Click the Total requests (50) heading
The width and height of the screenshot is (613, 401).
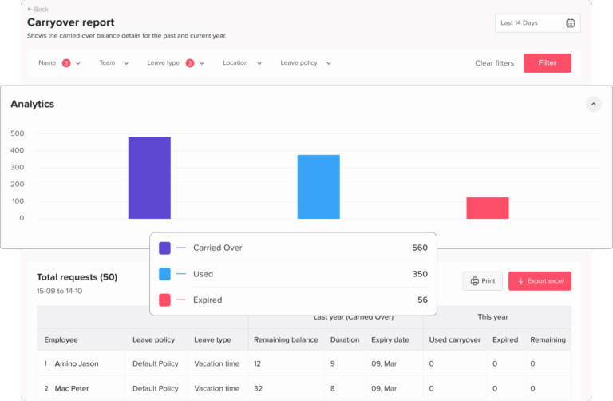77,277
